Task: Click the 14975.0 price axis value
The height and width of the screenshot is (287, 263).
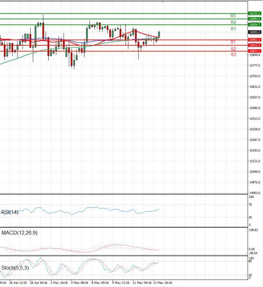Action: 255,182
